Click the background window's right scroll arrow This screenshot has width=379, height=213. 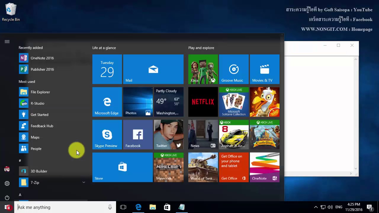click(351, 174)
